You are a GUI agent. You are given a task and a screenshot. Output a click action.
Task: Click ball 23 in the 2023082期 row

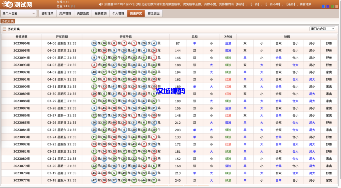click(94, 144)
